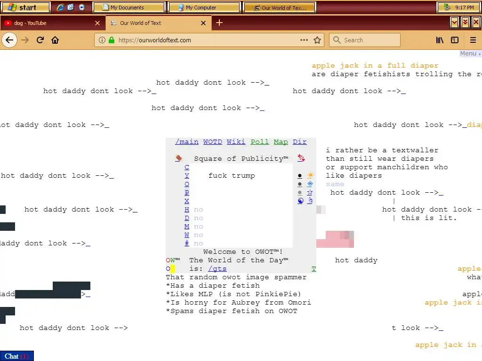
Task: Toggle the browser sidebar view
Action: (x=455, y=40)
